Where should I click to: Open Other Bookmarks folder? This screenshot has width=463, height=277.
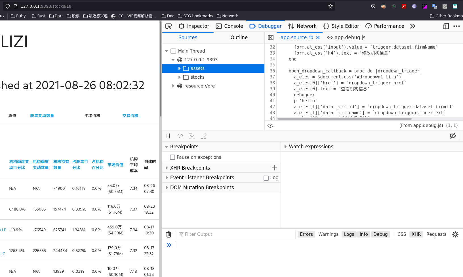click(446, 16)
